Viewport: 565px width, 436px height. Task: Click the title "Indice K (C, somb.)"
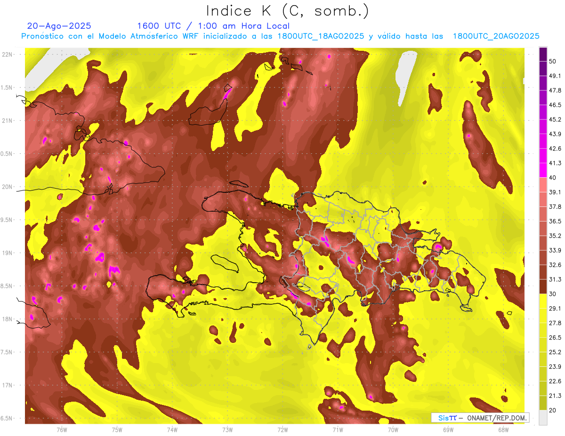(287, 11)
